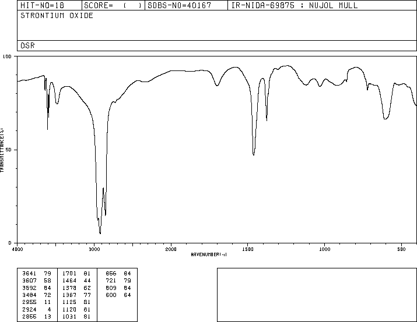Select peak value 600 in the table

[111, 295]
